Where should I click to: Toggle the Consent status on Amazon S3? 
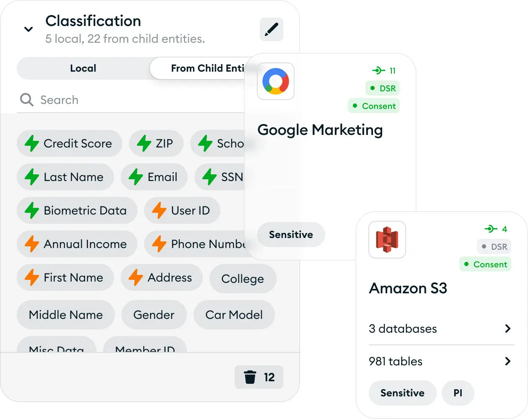click(x=485, y=264)
